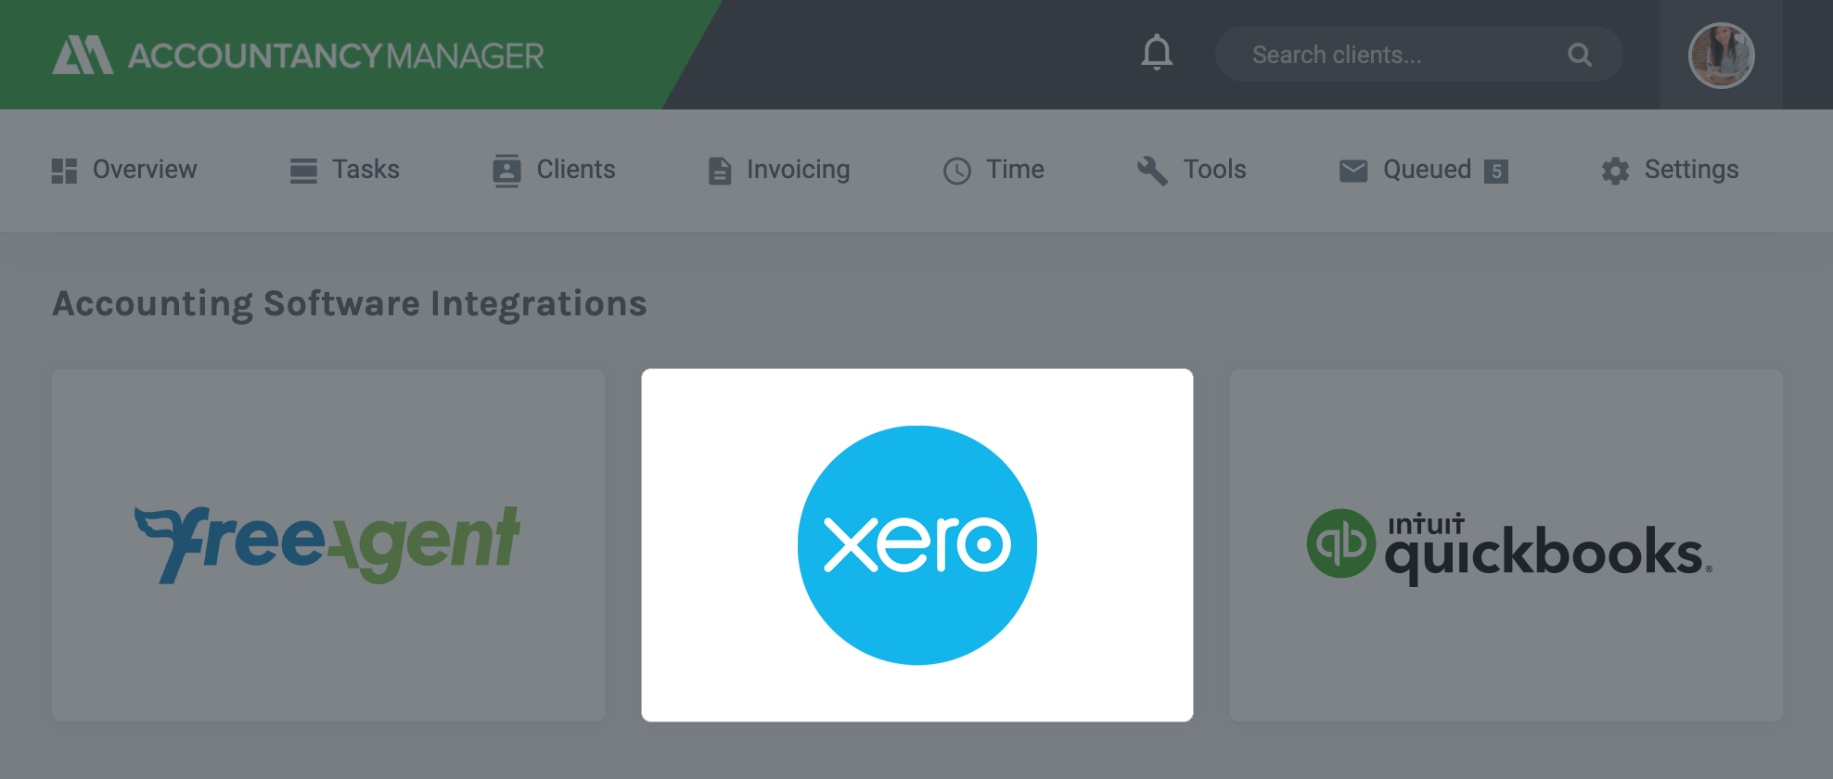Click the Settings gear icon

tap(1615, 171)
